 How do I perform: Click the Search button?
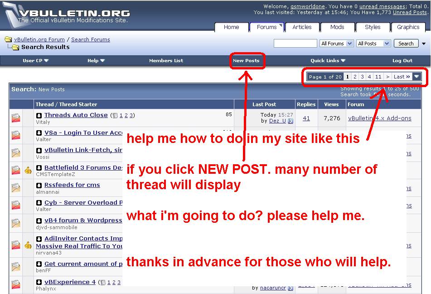[x=406, y=44]
